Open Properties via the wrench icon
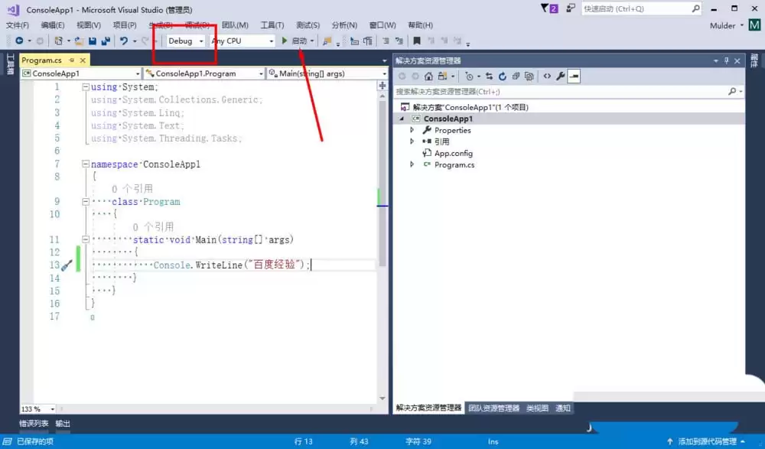The height and width of the screenshot is (449, 765). pos(561,76)
